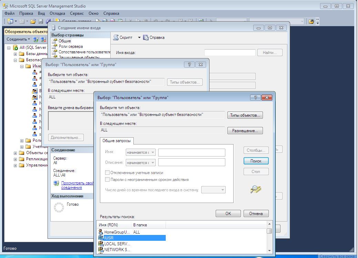Open the Сервис menu
The height and width of the screenshot is (258, 358).
pyautogui.click(x=77, y=13)
